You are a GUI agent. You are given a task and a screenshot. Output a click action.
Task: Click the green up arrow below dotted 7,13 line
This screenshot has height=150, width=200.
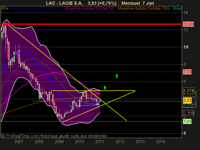pyautogui.click(x=117, y=76)
